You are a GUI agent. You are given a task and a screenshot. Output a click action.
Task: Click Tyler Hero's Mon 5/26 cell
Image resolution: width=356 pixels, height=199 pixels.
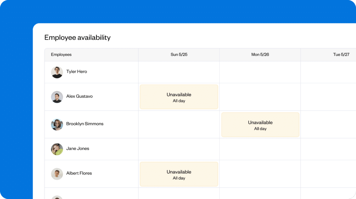tap(260, 72)
